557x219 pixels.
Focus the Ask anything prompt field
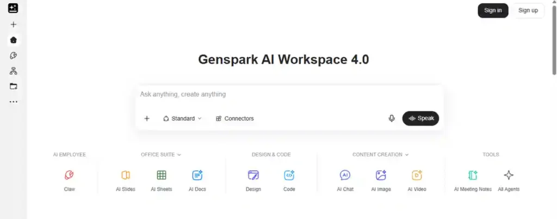(x=289, y=95)
